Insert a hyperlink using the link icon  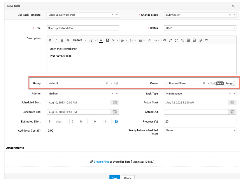point(170,40)
